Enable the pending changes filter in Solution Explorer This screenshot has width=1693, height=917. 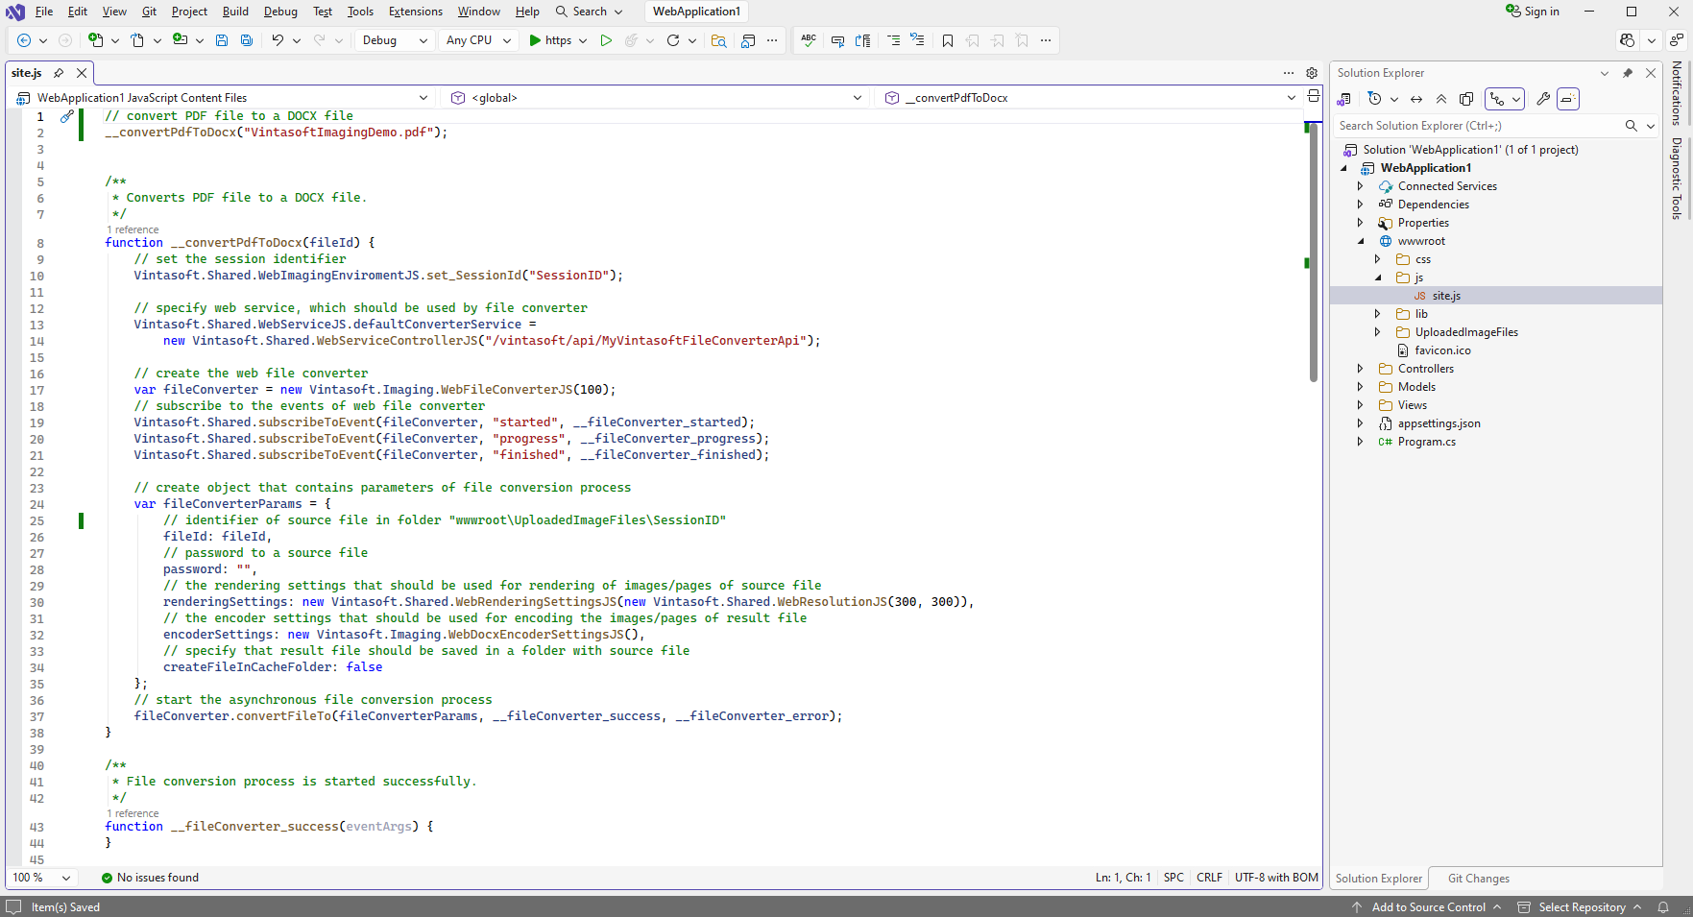click(x=1375, y=98)
